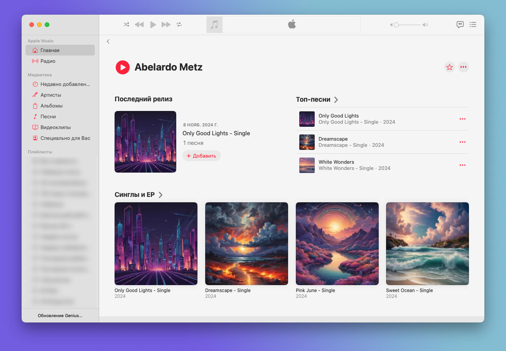
Task: Click Only Good Lights song thumbnail
Action: (307, 119)
